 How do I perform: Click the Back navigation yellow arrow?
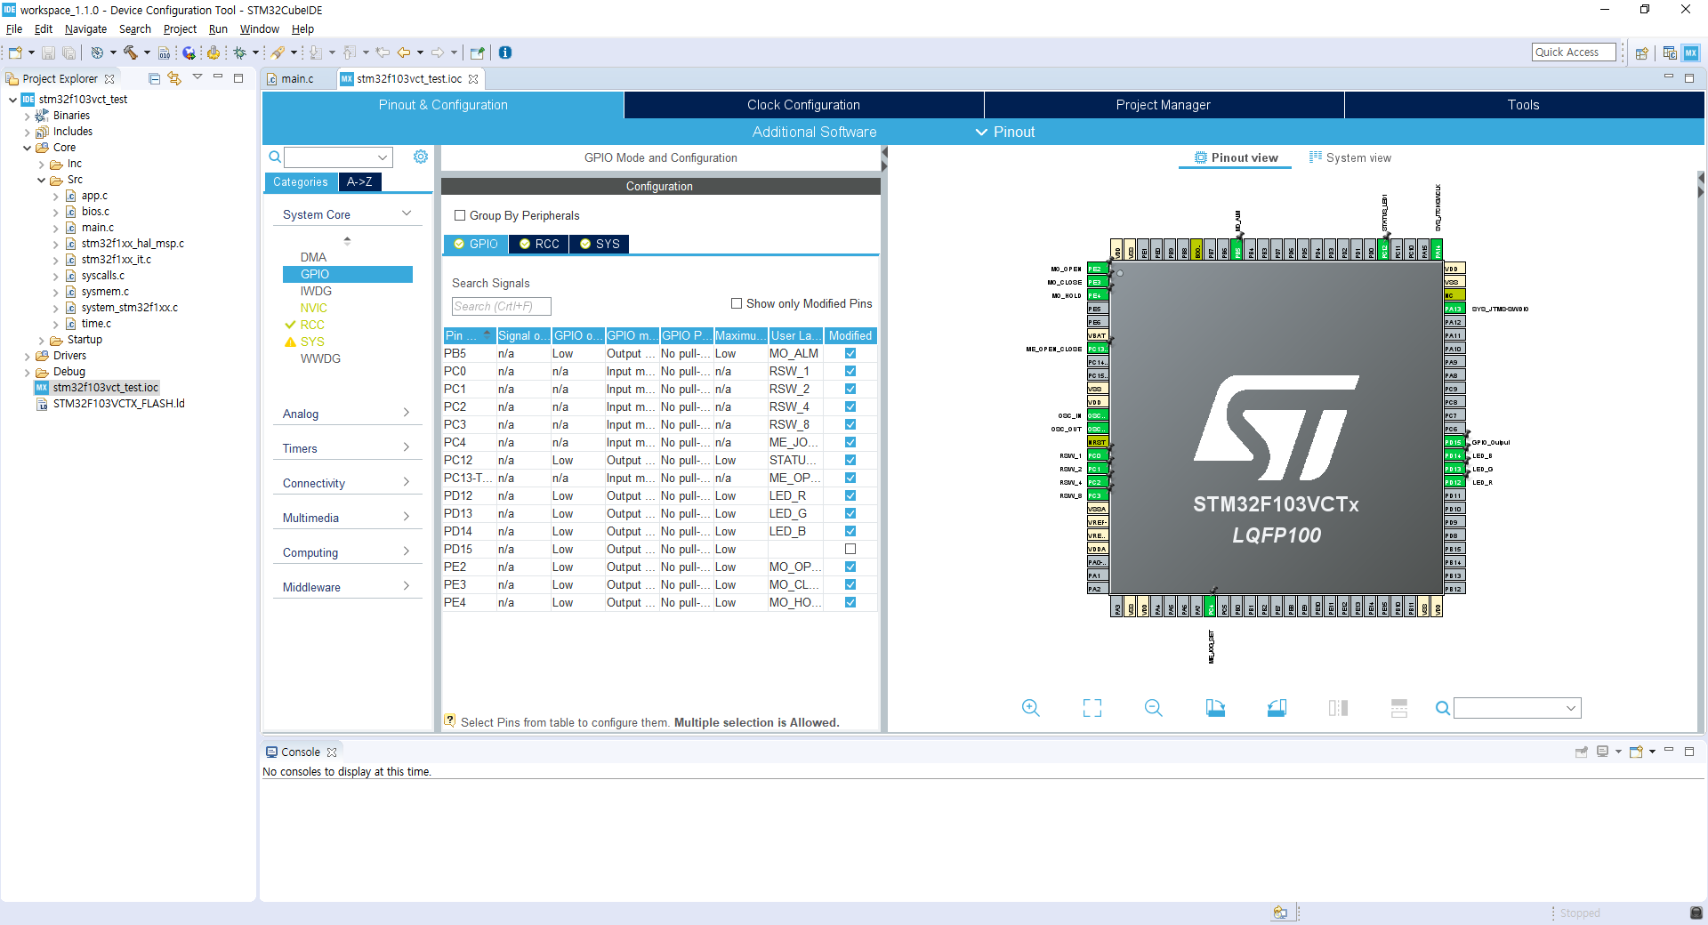[404, 52]
